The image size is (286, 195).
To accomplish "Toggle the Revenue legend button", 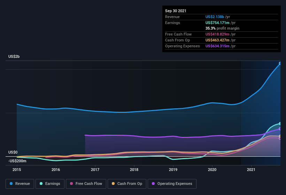I will tap(20, 184).
